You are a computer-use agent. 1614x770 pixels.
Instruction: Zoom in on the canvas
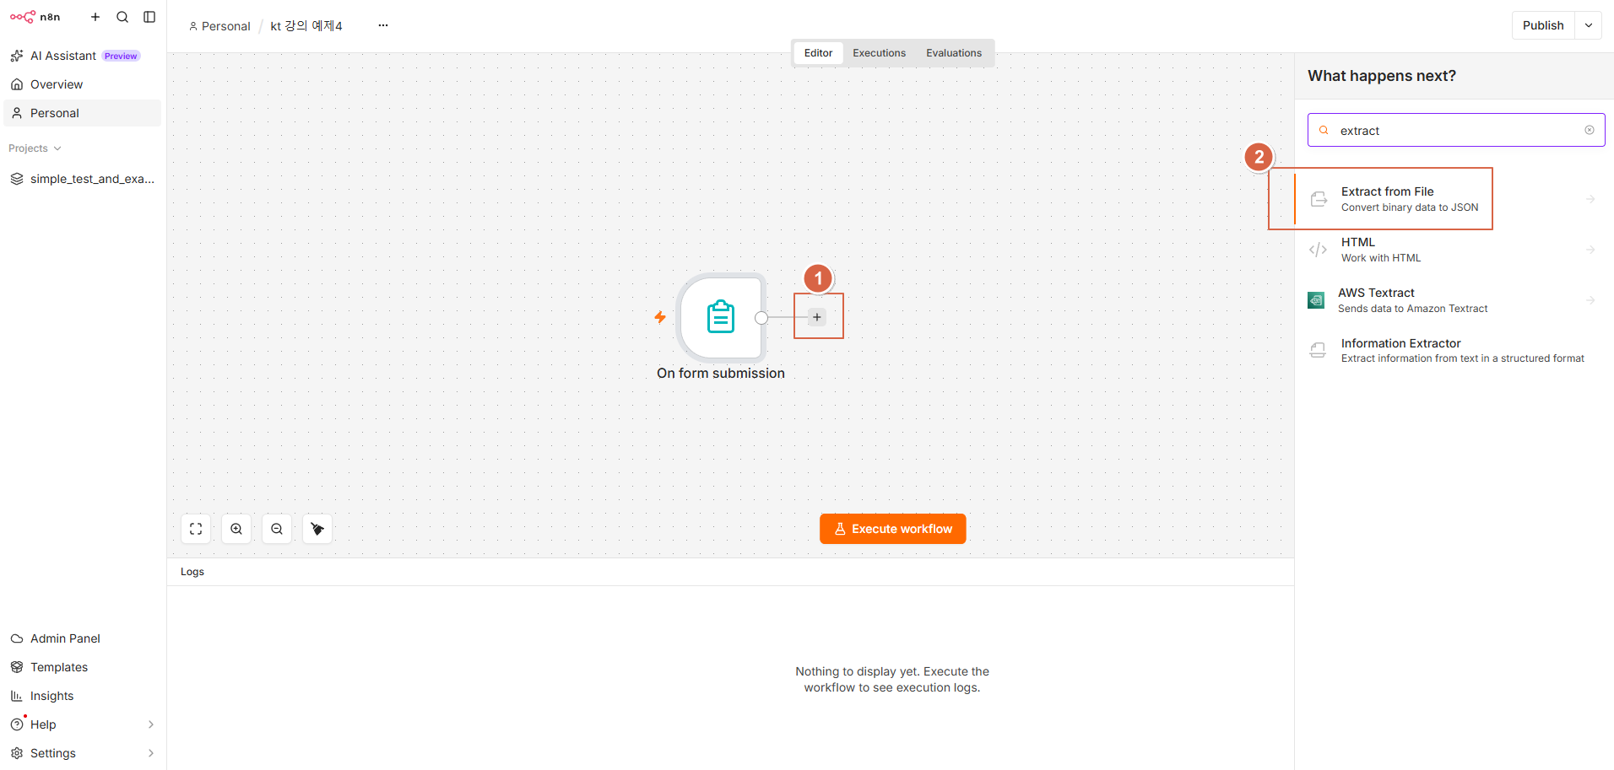236,529
